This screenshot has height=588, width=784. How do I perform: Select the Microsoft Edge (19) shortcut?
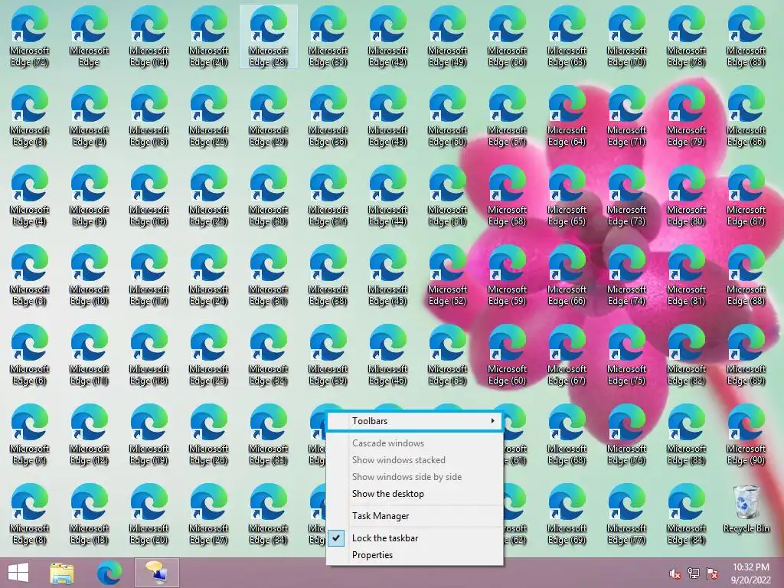tap(149, 433)
